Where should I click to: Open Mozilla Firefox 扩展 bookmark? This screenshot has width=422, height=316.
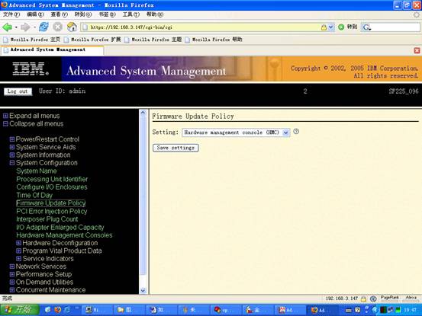click(92, 40)
